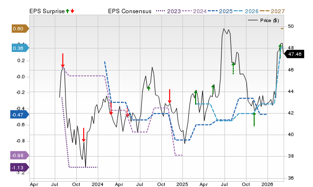This screenshot has width=313, height=187.
Task: Click the EPS Surprise legend title
Action: 47,11
